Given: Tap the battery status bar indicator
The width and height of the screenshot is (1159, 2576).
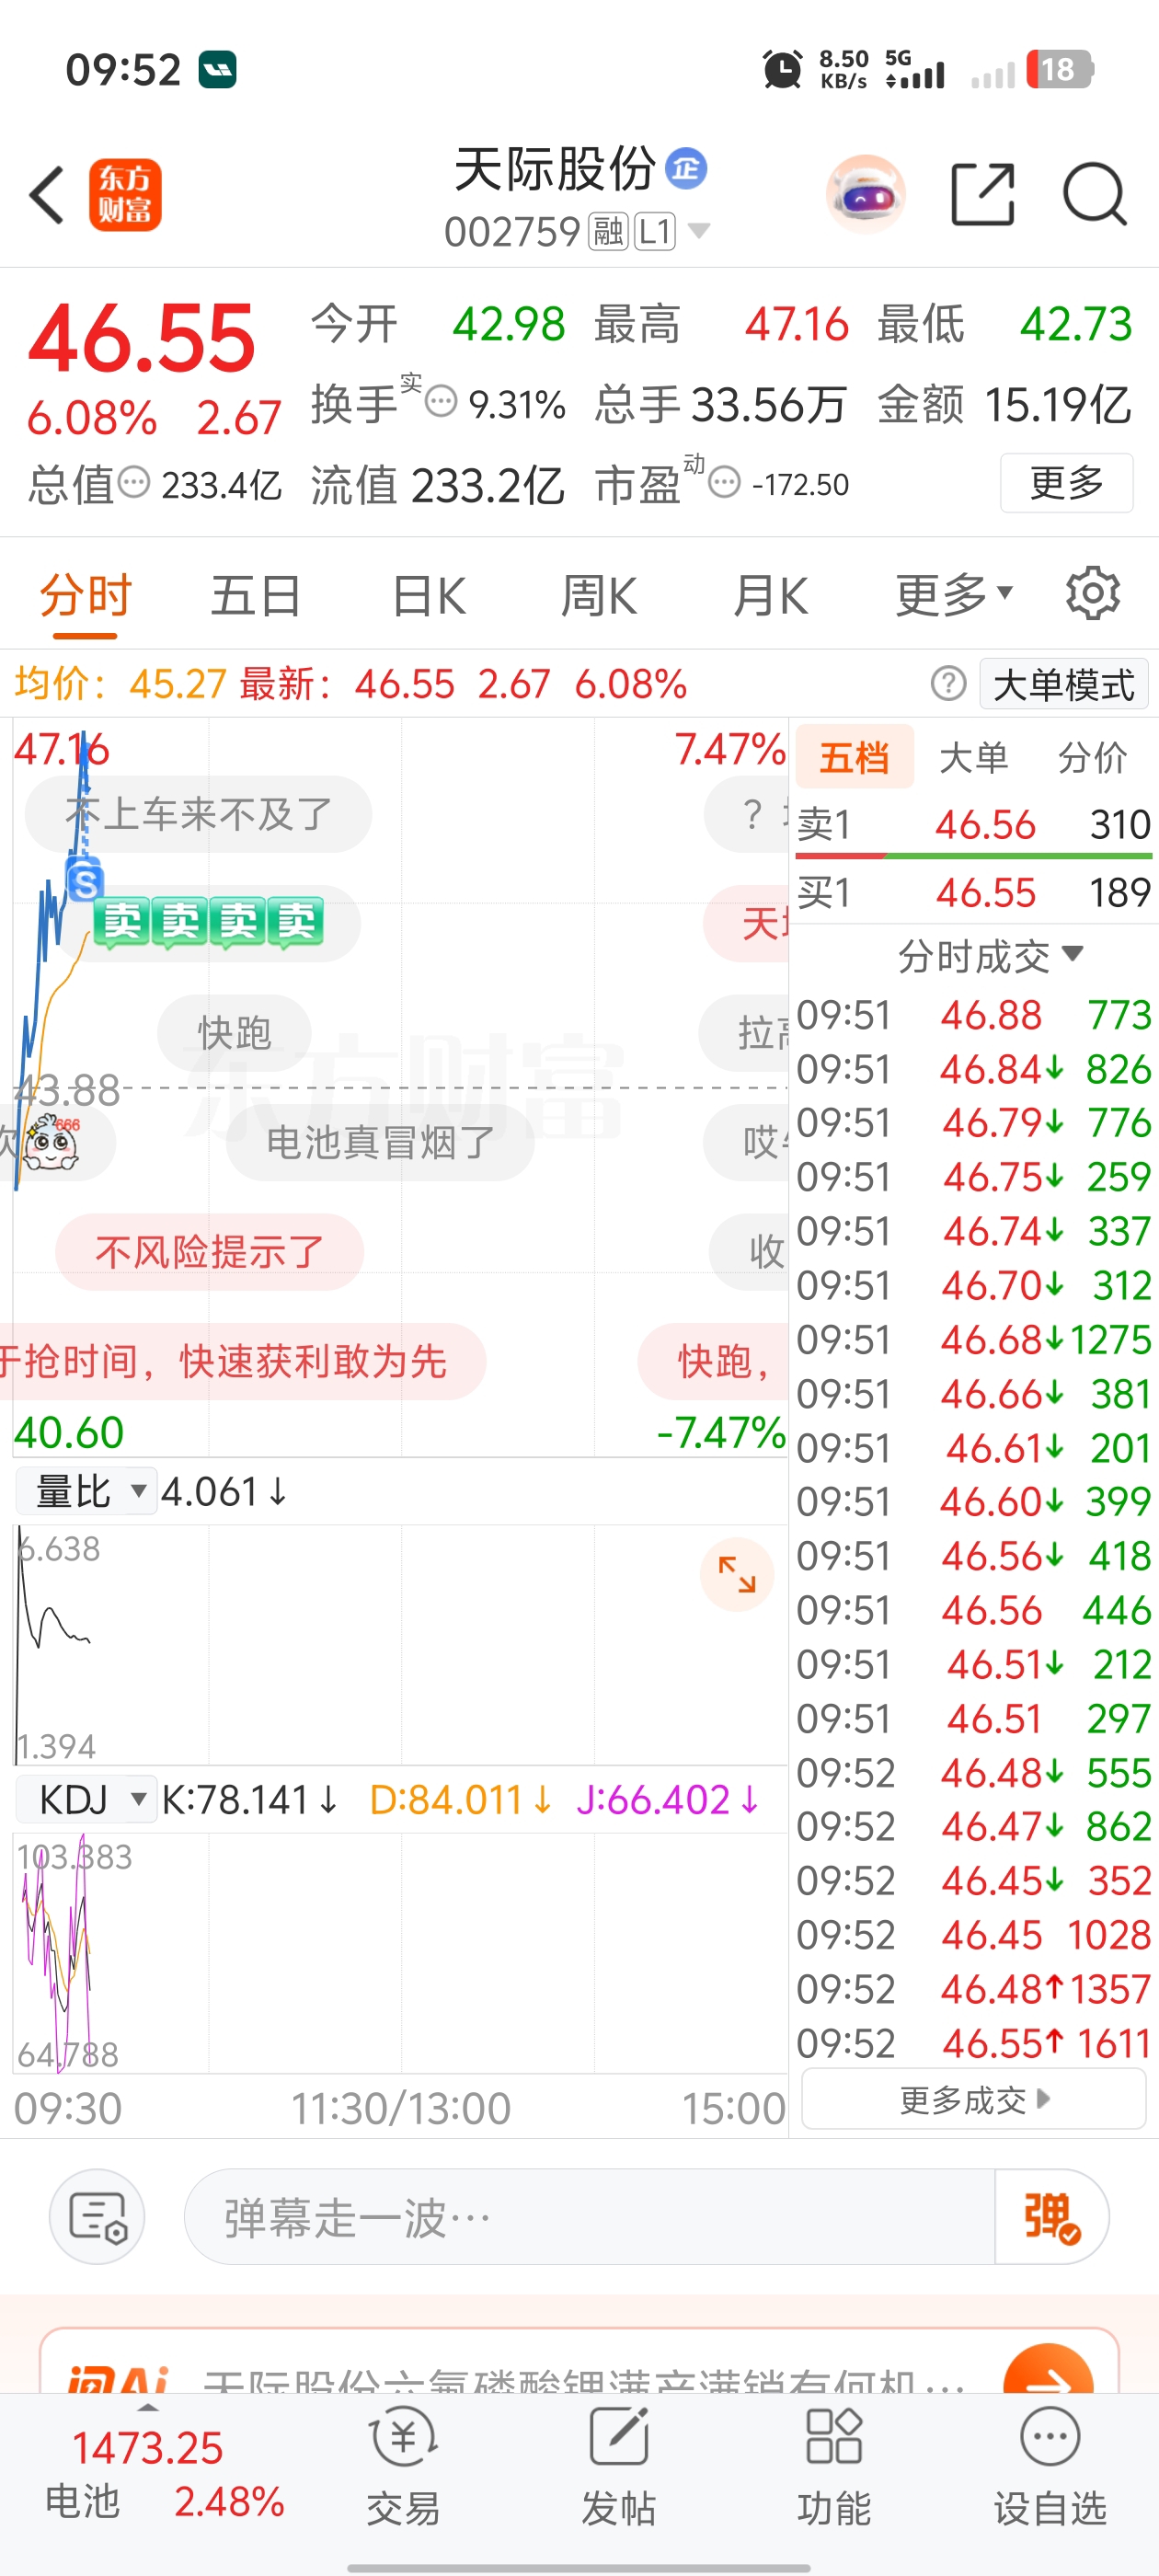Looking at the screenshot, I should point(1060,70).
